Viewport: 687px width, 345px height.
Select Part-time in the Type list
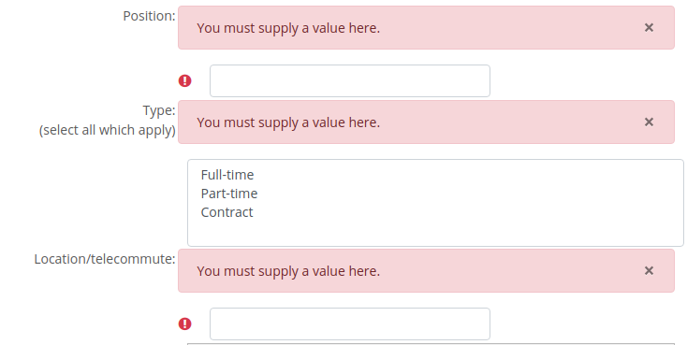[229, 194]
